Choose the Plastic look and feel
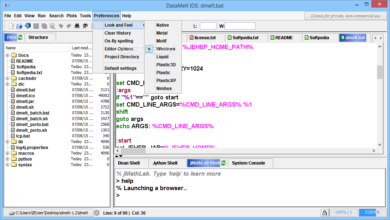390x220 pixels. [x=163, y=73]
